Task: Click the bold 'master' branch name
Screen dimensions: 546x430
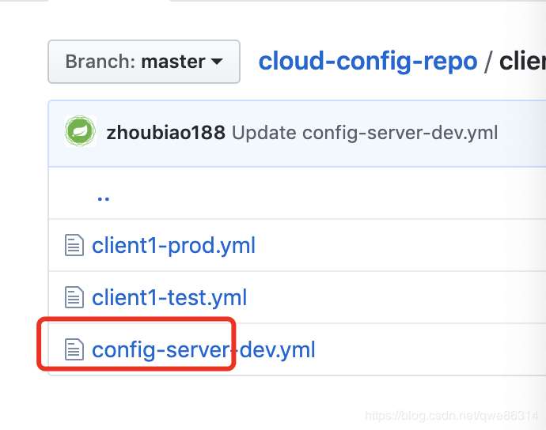Action: pos(173,62)
